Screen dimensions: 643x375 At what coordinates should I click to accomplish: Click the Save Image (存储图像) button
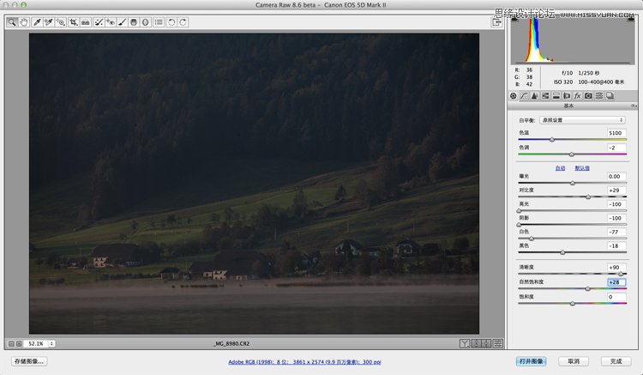[29, 361]
